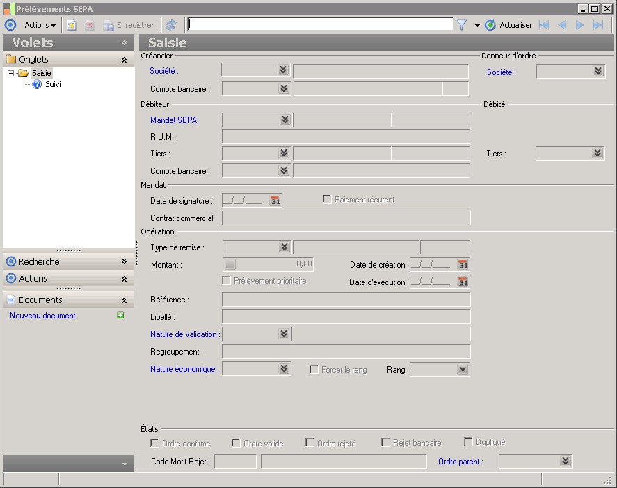Open the Débiteur Tiers dropdown
617x488 pixels.
(x=284, y=152)
